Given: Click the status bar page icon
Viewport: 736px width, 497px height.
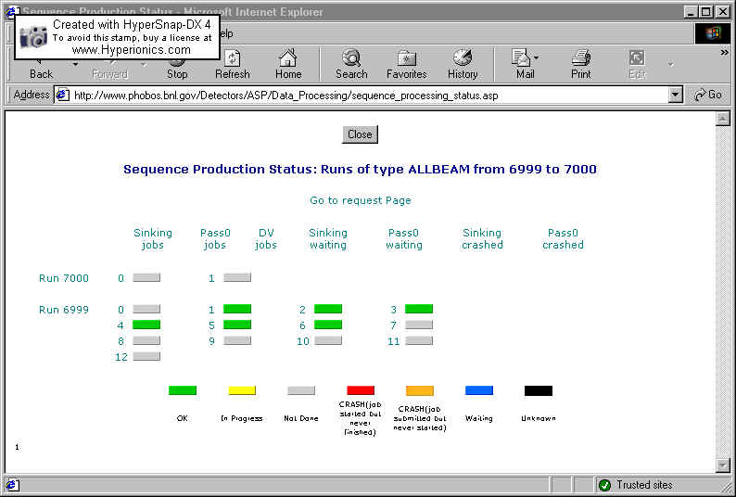Looking at the screenshot, I should (12, 485).
